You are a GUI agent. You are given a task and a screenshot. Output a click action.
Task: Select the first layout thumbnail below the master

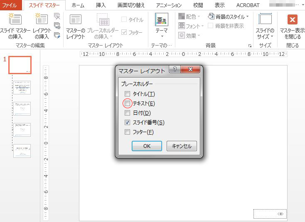click(22, 87)
